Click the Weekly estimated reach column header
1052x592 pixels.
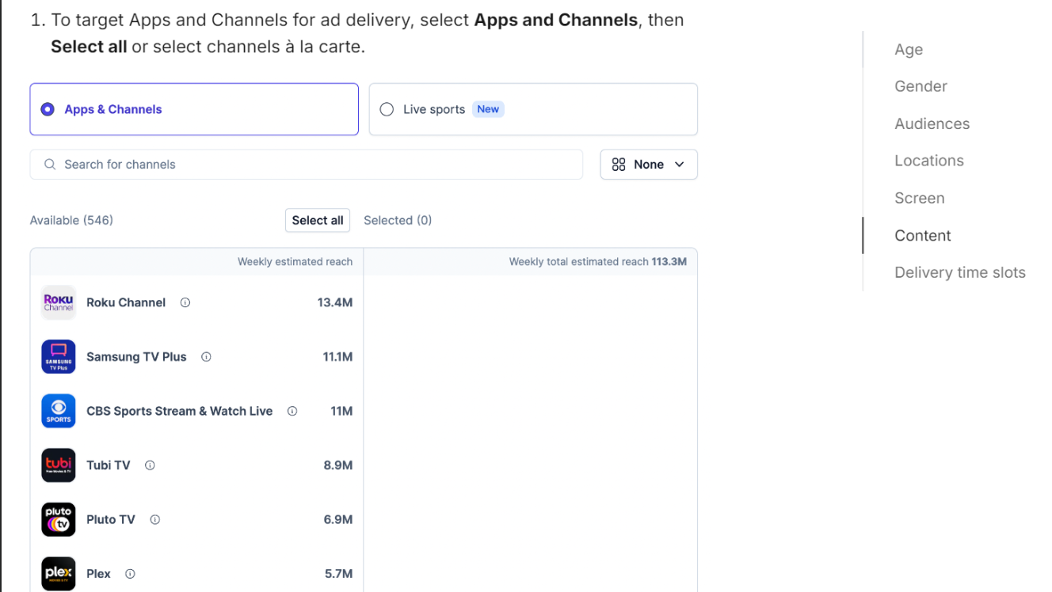tap(295, 262)
